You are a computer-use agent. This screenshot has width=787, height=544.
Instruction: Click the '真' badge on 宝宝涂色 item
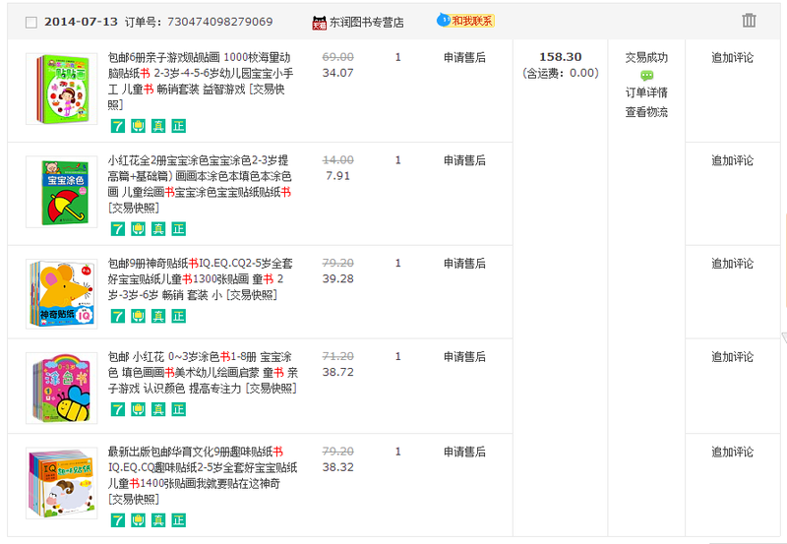158,229
